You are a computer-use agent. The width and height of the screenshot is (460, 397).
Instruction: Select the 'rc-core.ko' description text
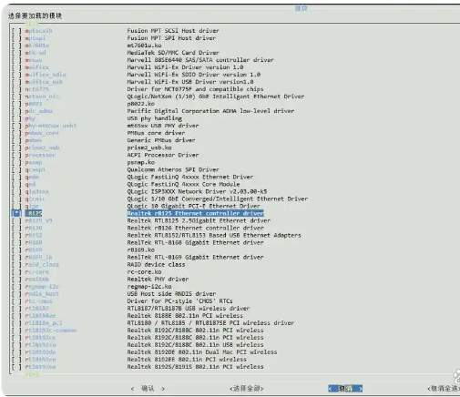(x=144, y=271)
